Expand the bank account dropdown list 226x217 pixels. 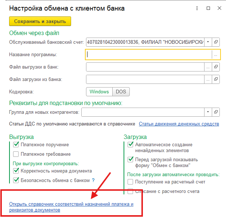pyautogui.click(x=208, y=42)
